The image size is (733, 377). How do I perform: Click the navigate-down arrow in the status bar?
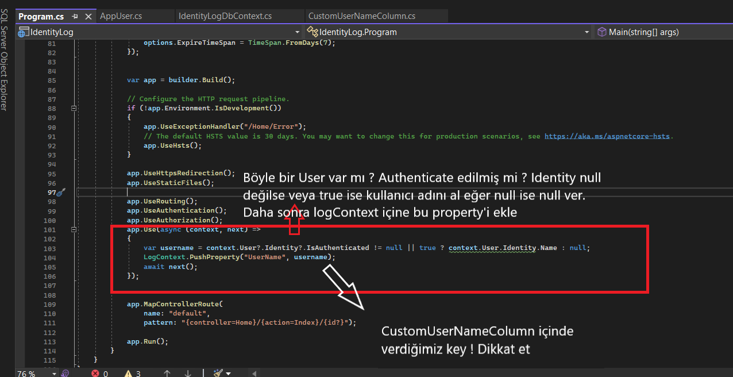[x=187, y=373]
